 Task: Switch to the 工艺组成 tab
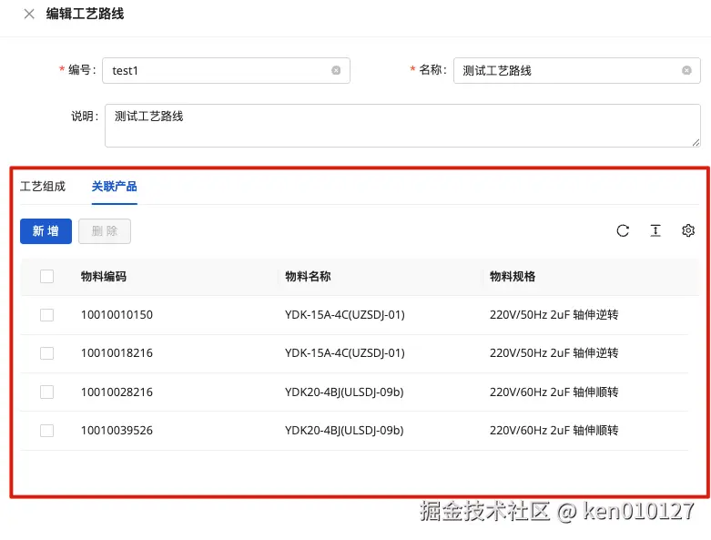43,187
